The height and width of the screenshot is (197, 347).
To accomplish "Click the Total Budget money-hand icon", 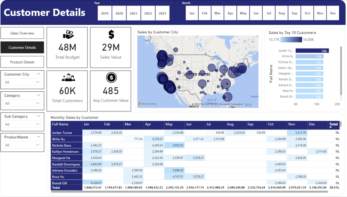I will pyautogui.click(x=68, y=34).
